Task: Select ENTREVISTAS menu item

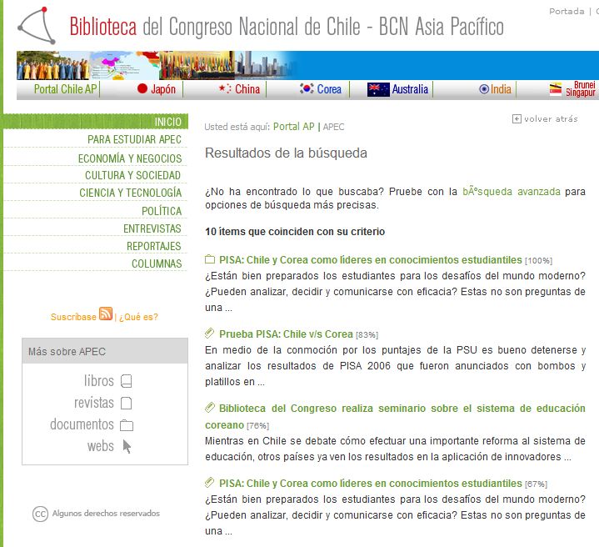Action: [x=152, y=228]
